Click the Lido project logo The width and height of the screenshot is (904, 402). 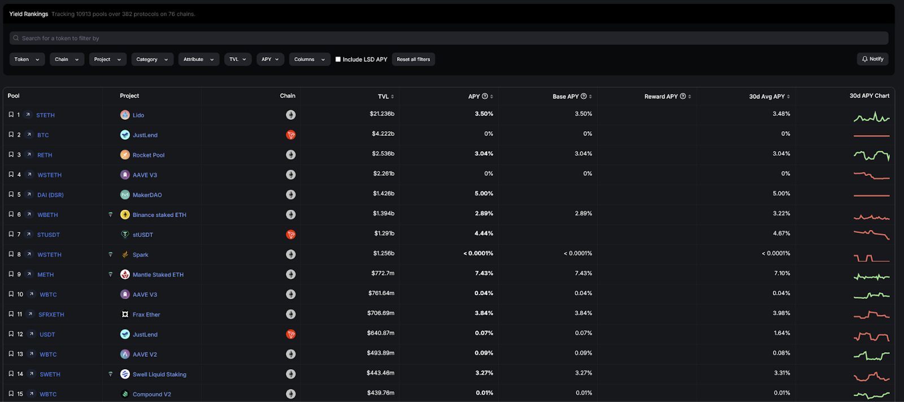pos(125,115)
